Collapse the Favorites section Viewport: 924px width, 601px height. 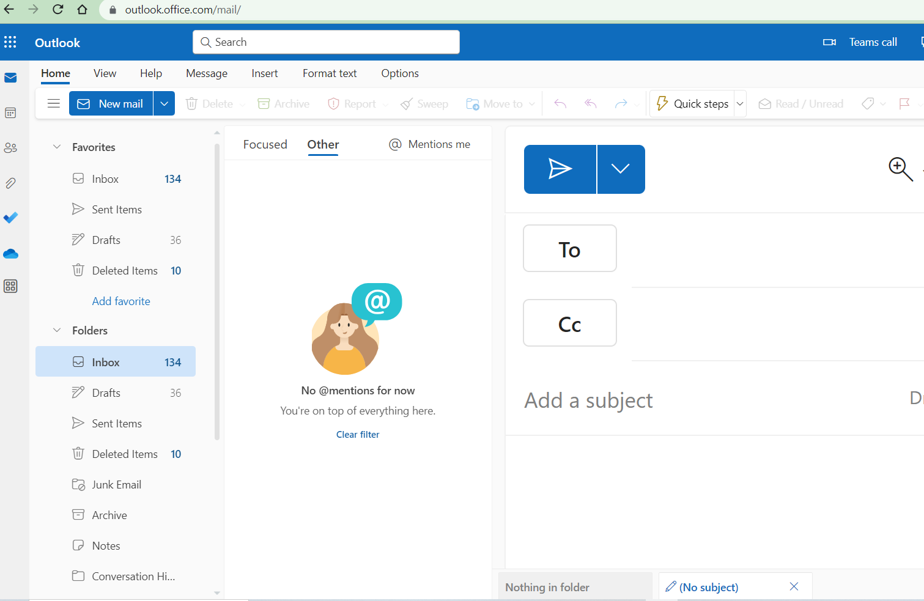click(x=57, y=147)
